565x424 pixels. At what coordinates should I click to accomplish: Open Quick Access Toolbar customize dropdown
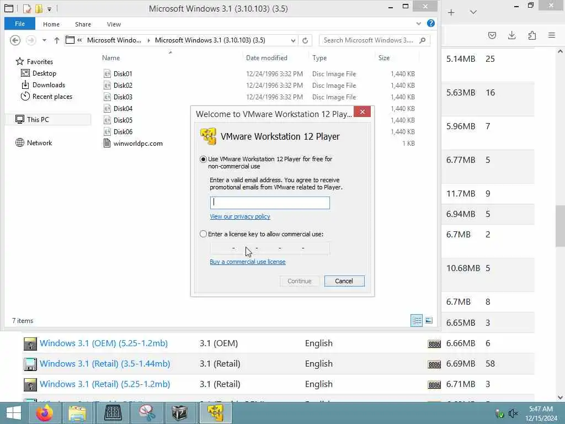pyautogui.click(x=49, y=9)
